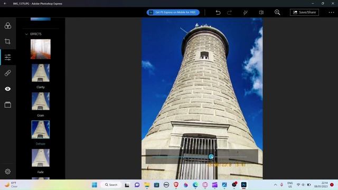Click Get PS Express on Mobile banner
Image resolution: width=338 pixels, height=190 pixels.
tap(173, 12)
